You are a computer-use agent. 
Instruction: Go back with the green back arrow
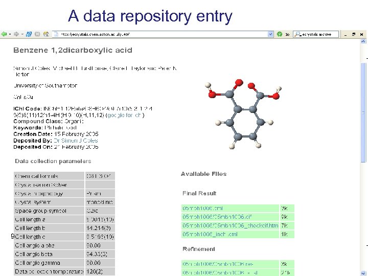(x=4, y=34)
